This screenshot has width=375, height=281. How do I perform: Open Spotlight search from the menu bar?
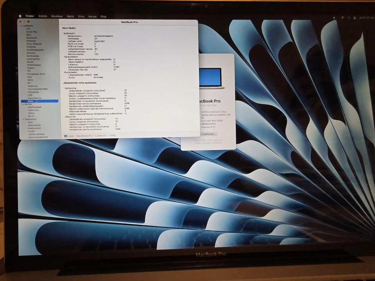pos(348,18)
